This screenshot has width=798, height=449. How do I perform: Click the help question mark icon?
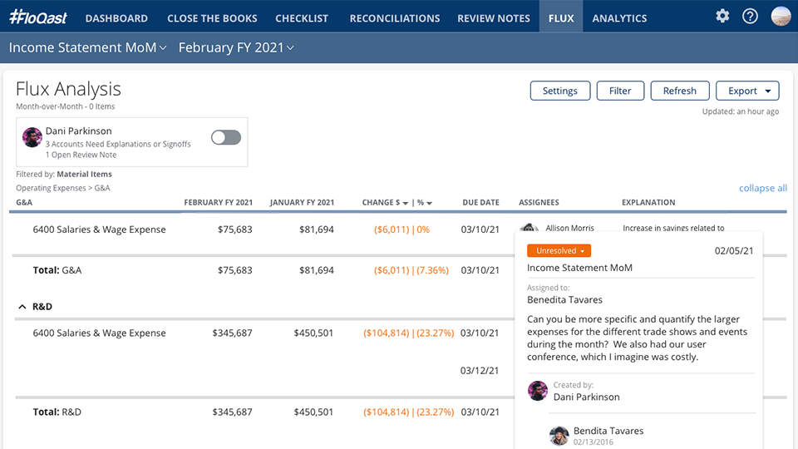tap(750, 17)
